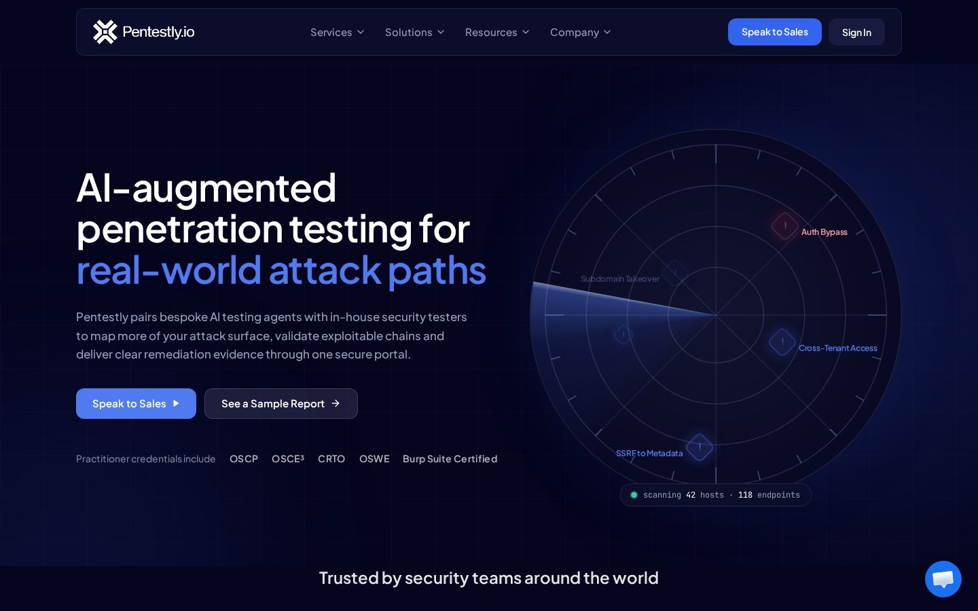Open See a Sample Report

click(281, 403)
